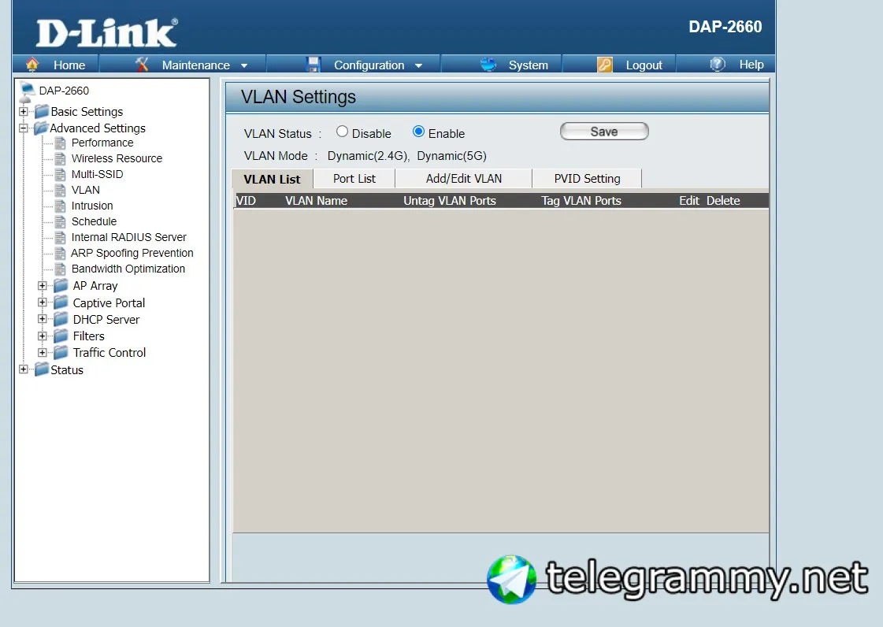
Task: Click the Configuration floppy disk icon
Action: pyautogui.click(x=313, y=65)
